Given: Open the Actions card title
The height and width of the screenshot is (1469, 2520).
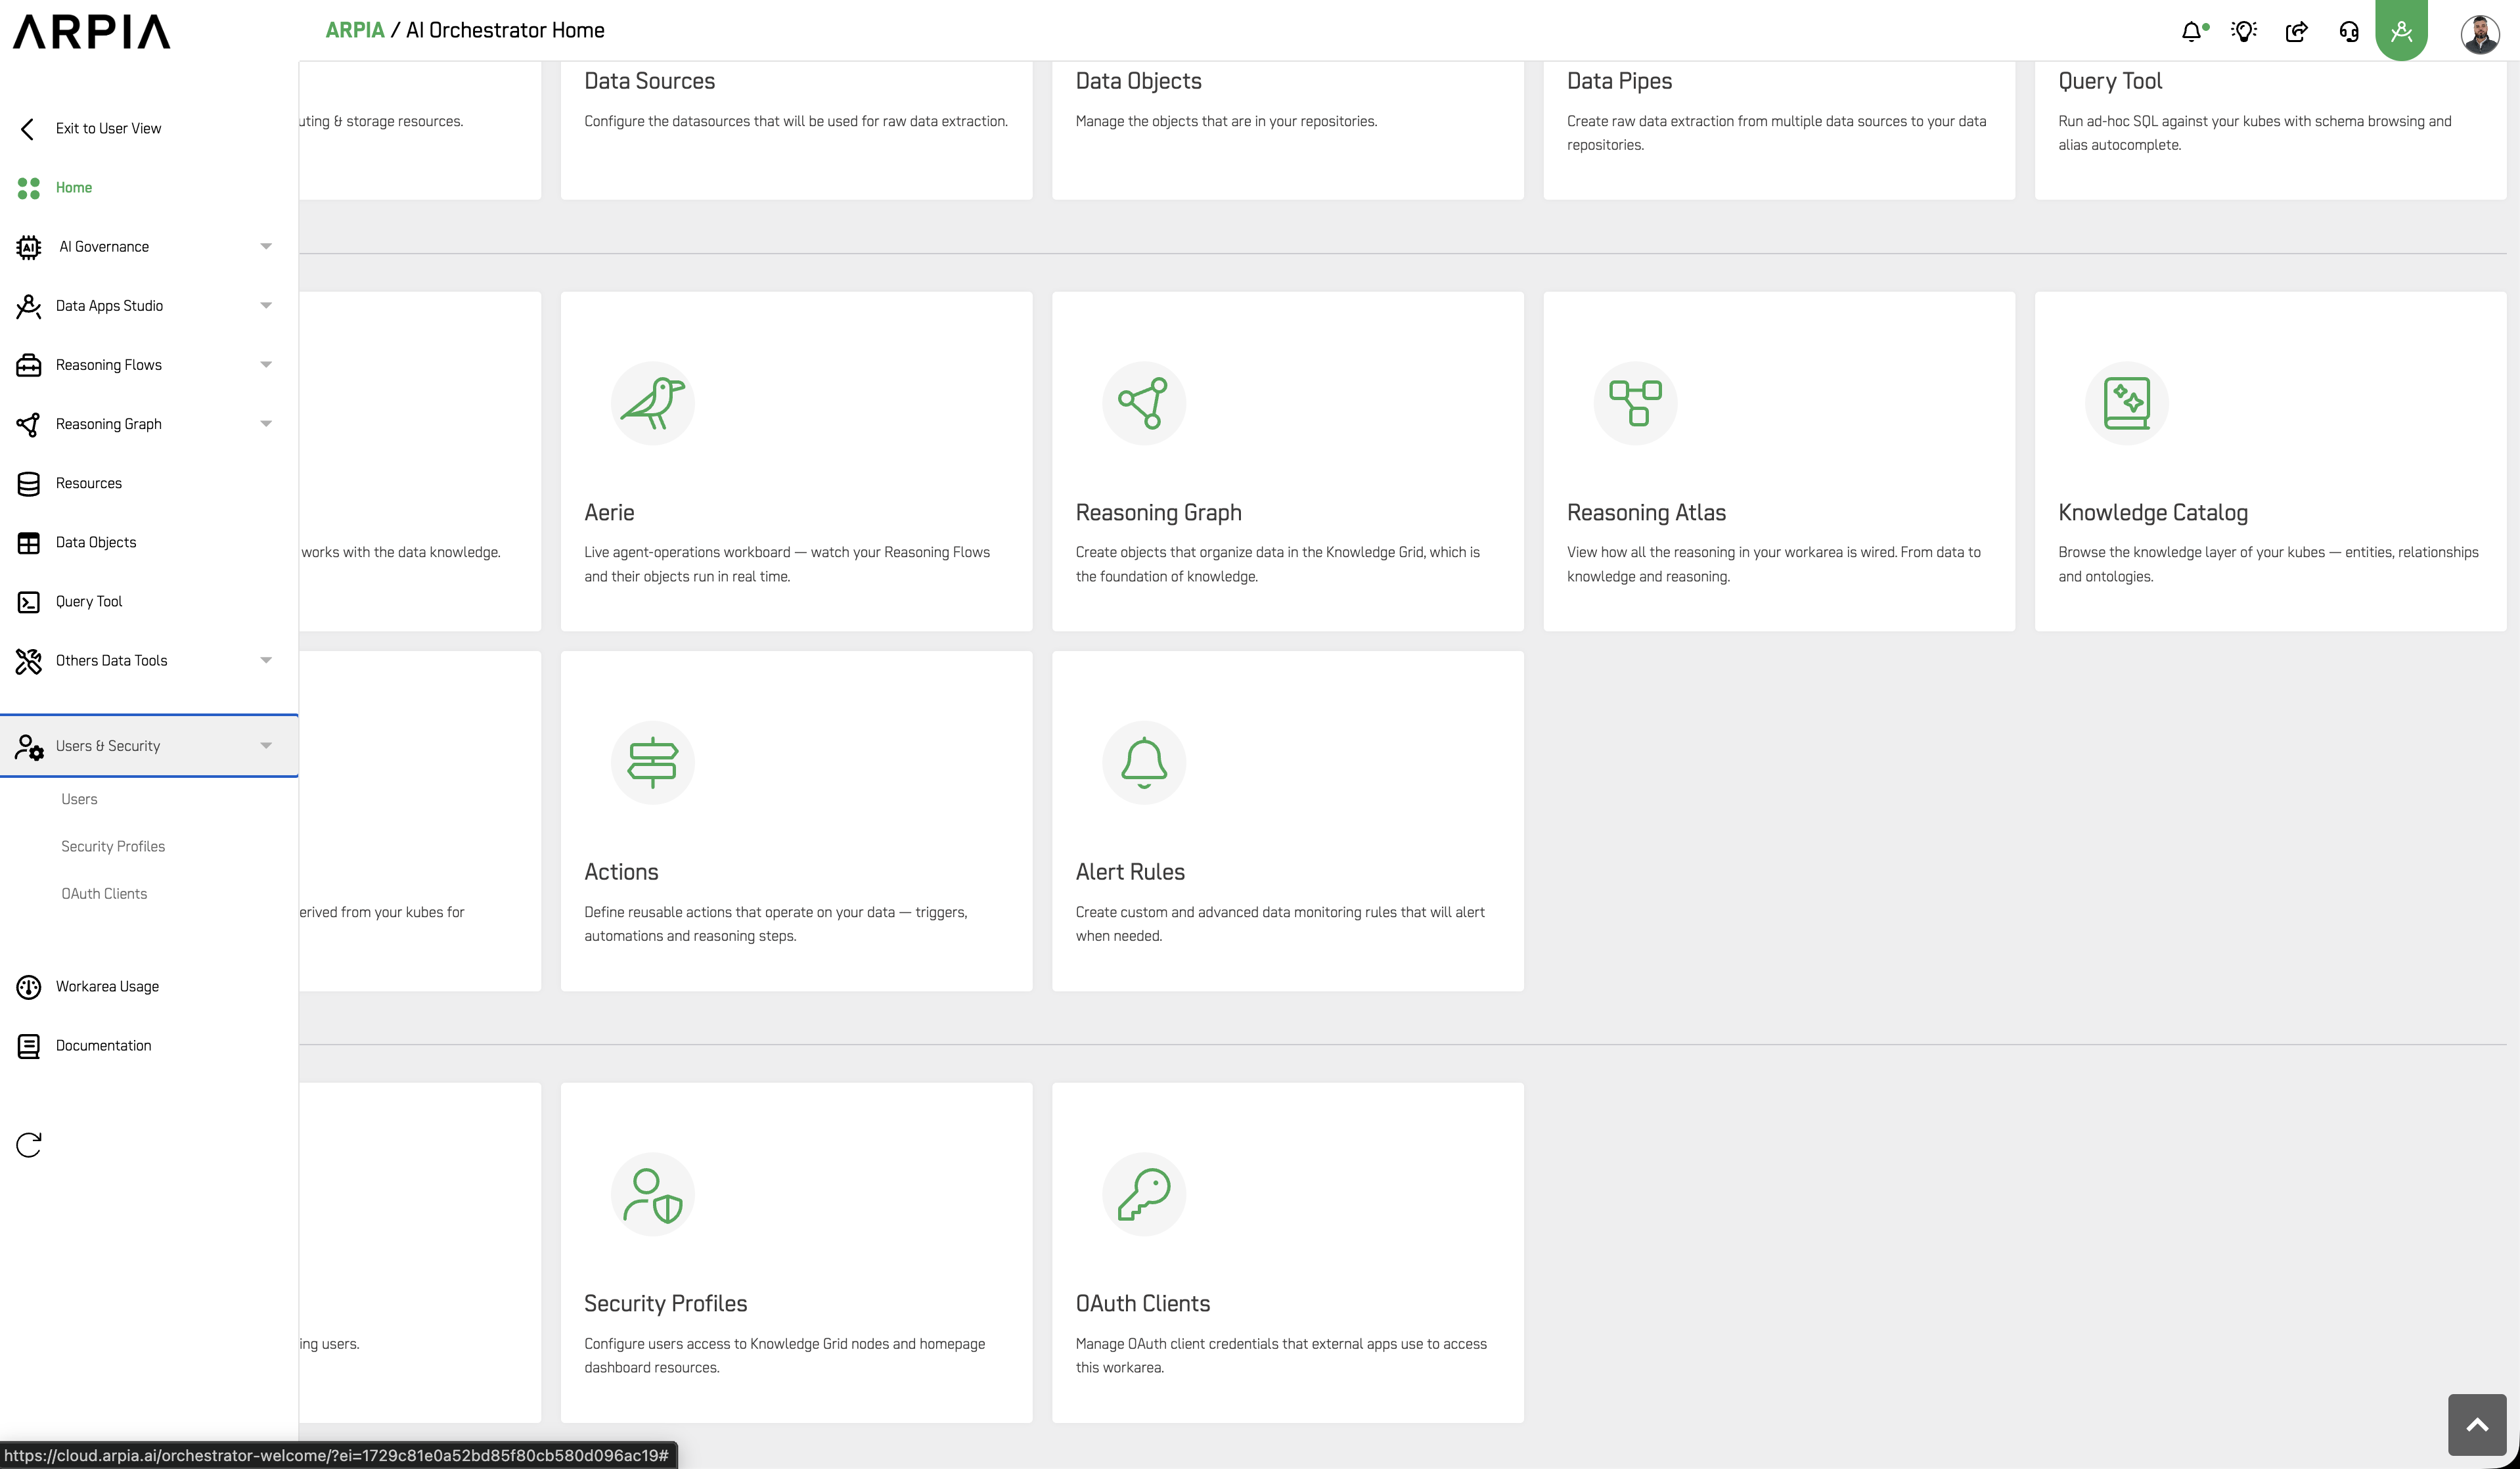Looking at the screenshot, I should pos(621,872).
